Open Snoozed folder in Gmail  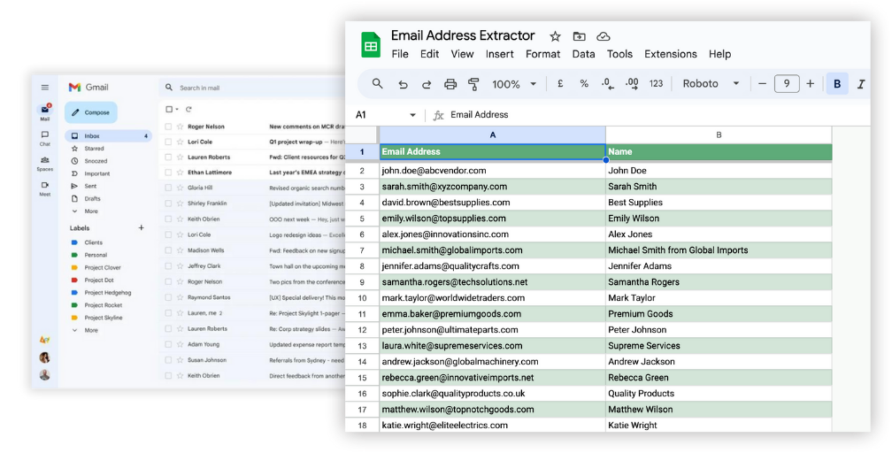click(x=96, y=161)
